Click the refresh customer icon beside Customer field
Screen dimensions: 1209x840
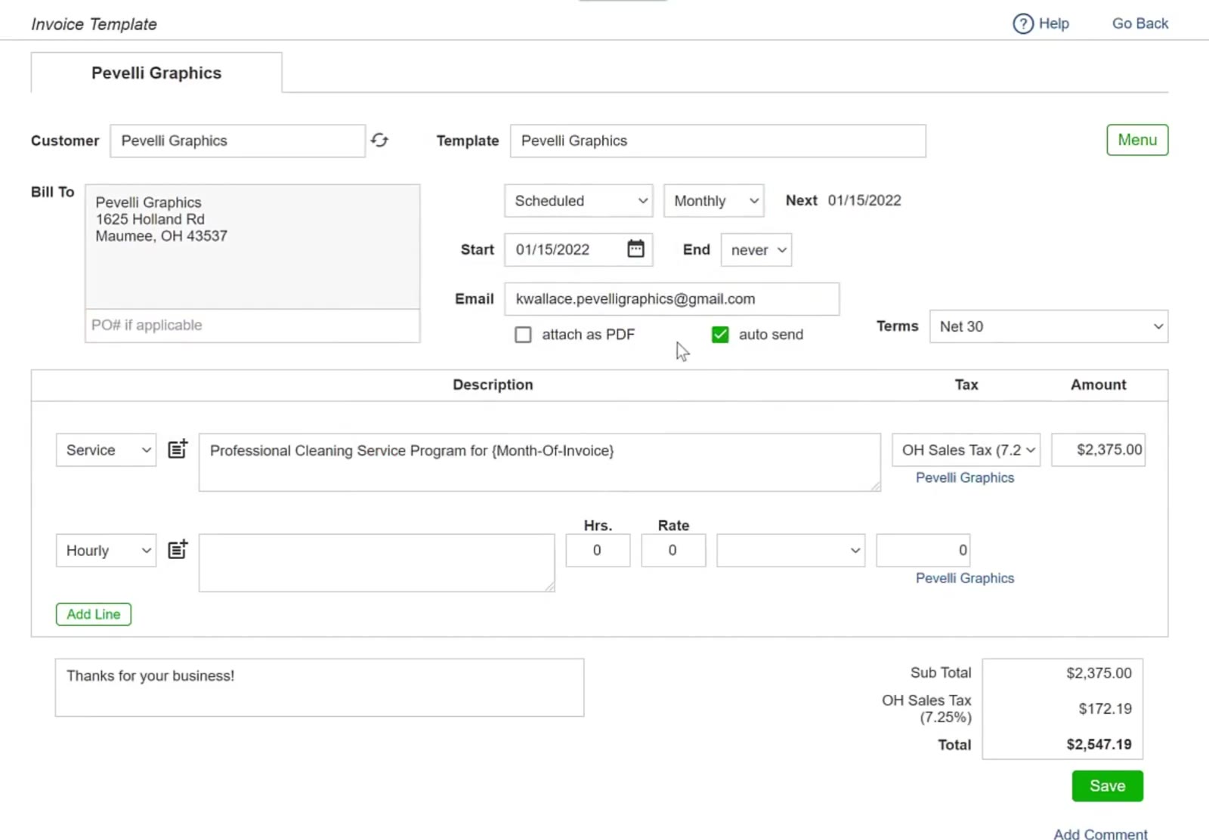click(379, 141)
